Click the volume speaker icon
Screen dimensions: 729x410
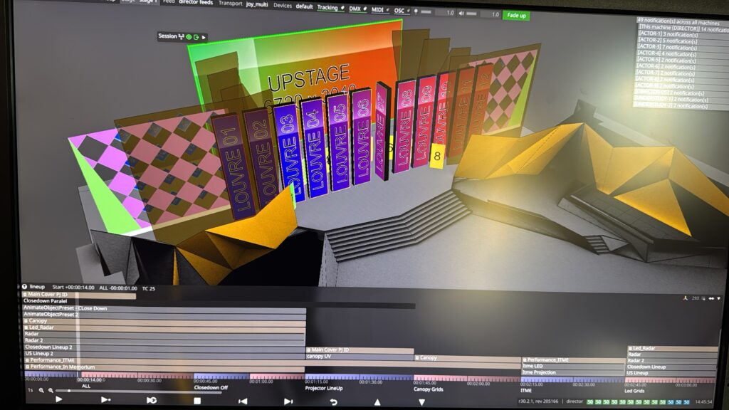(461, 13)
